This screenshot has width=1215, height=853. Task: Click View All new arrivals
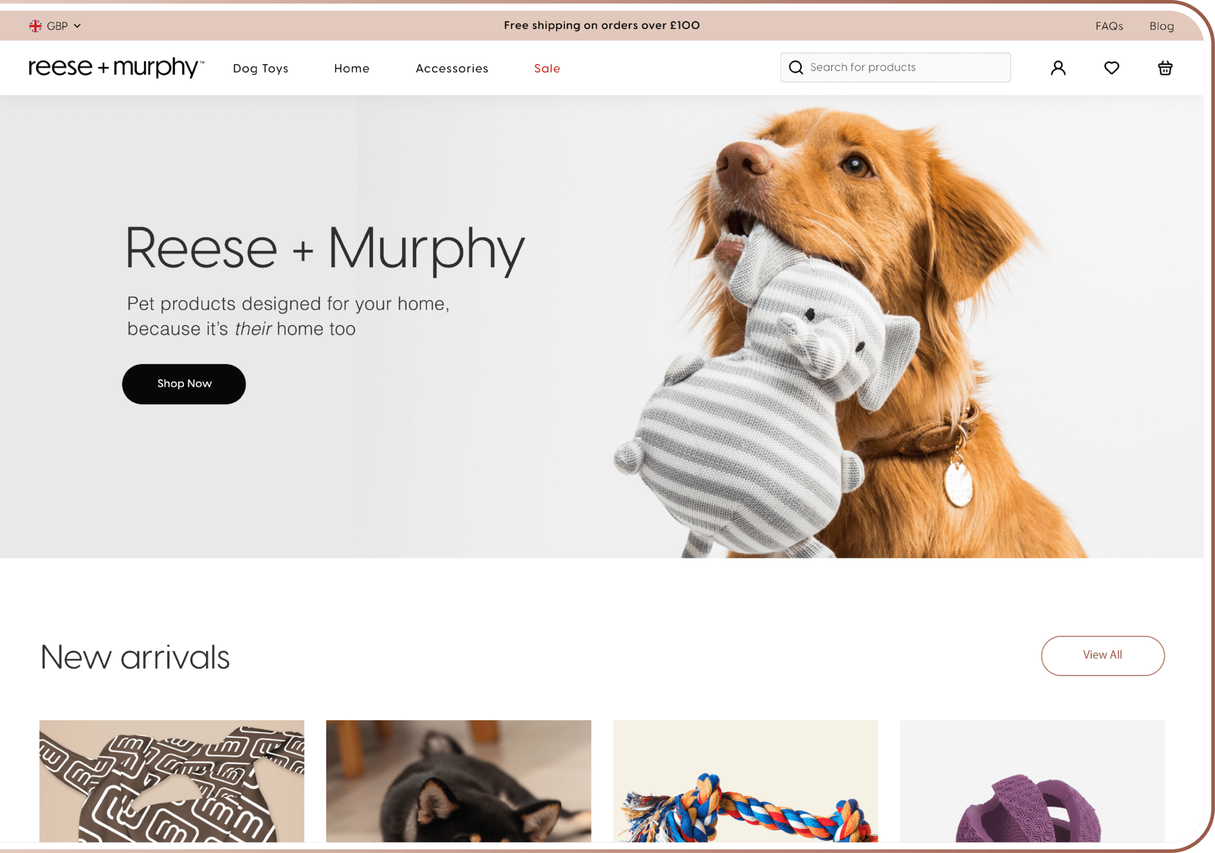(x=1103, y=655)
